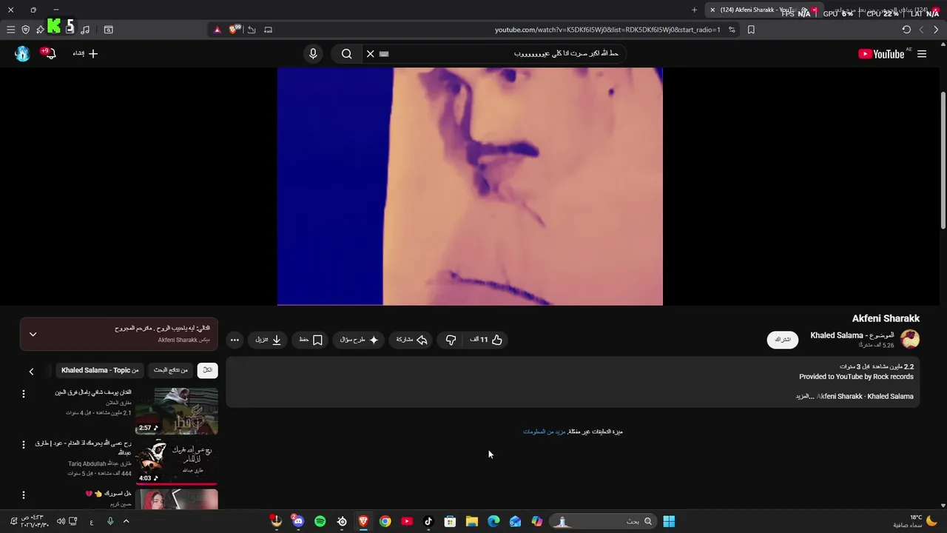
Task: Select the من نتائج البحث chip
Action: coord(170,370)
